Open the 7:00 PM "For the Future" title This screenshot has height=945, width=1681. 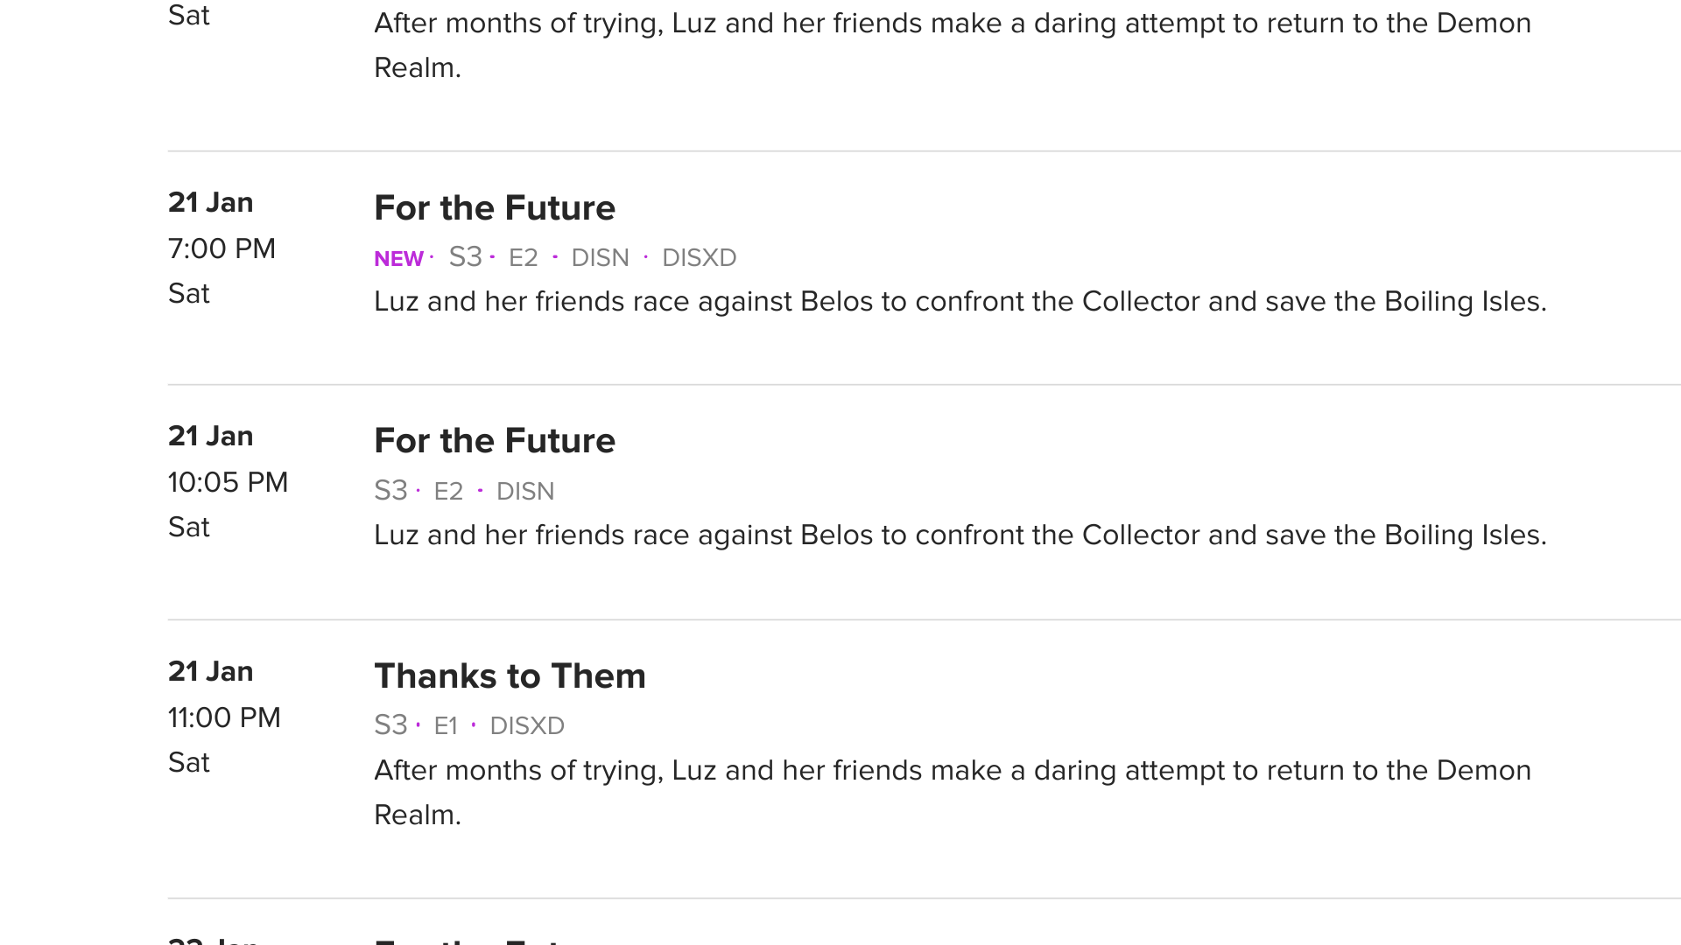point(495,208)
